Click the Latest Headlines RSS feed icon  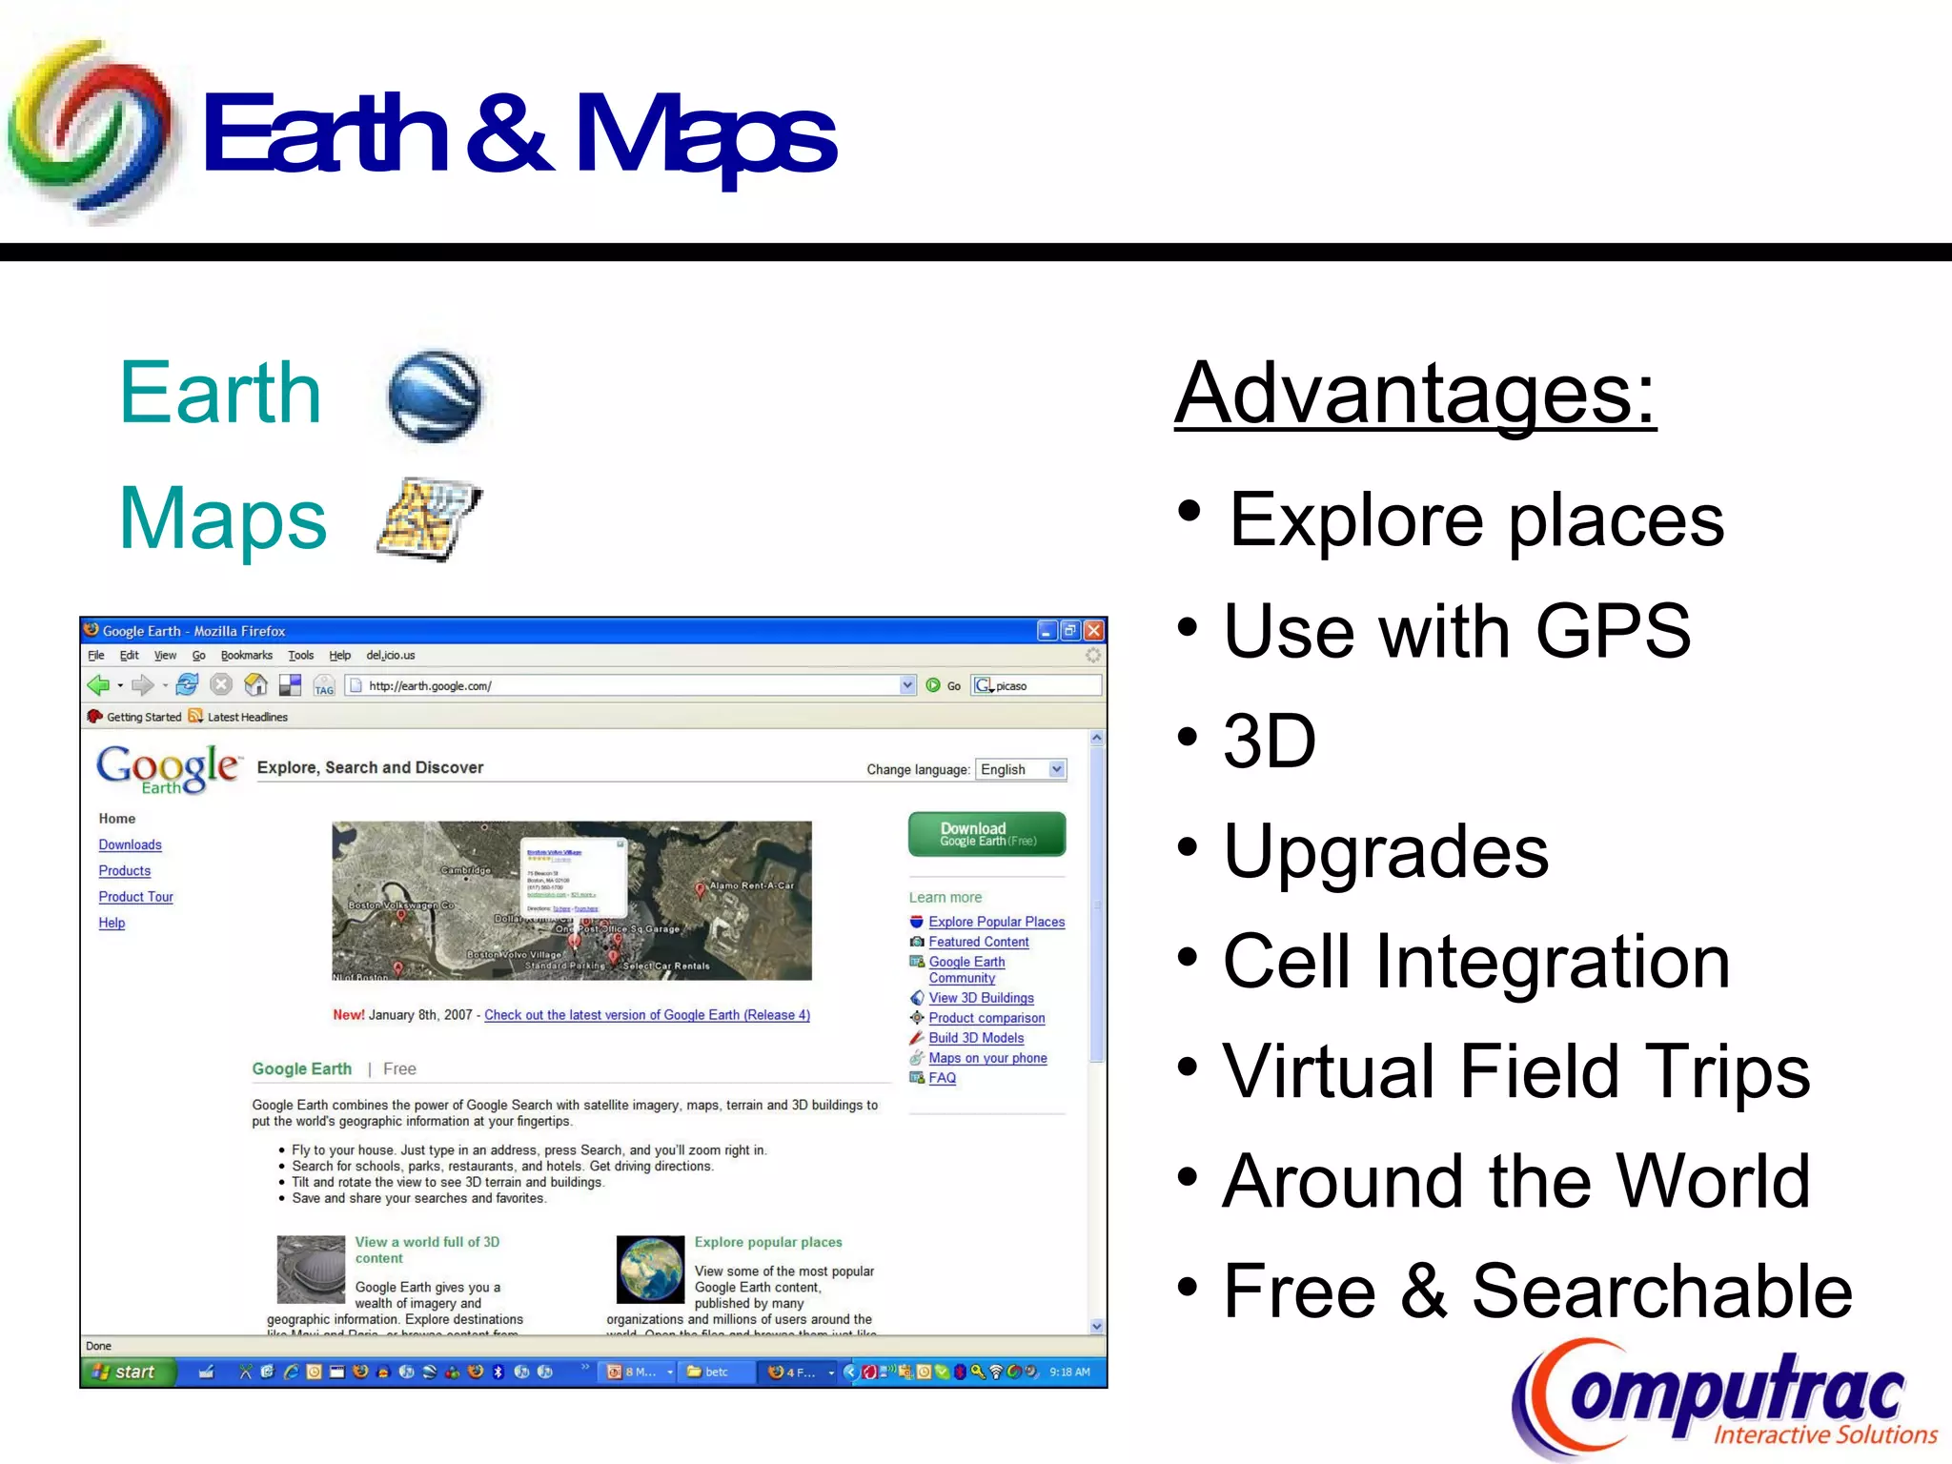(195, 716)
